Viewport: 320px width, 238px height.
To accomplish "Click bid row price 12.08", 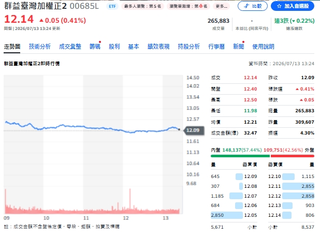I will (251, 186).
